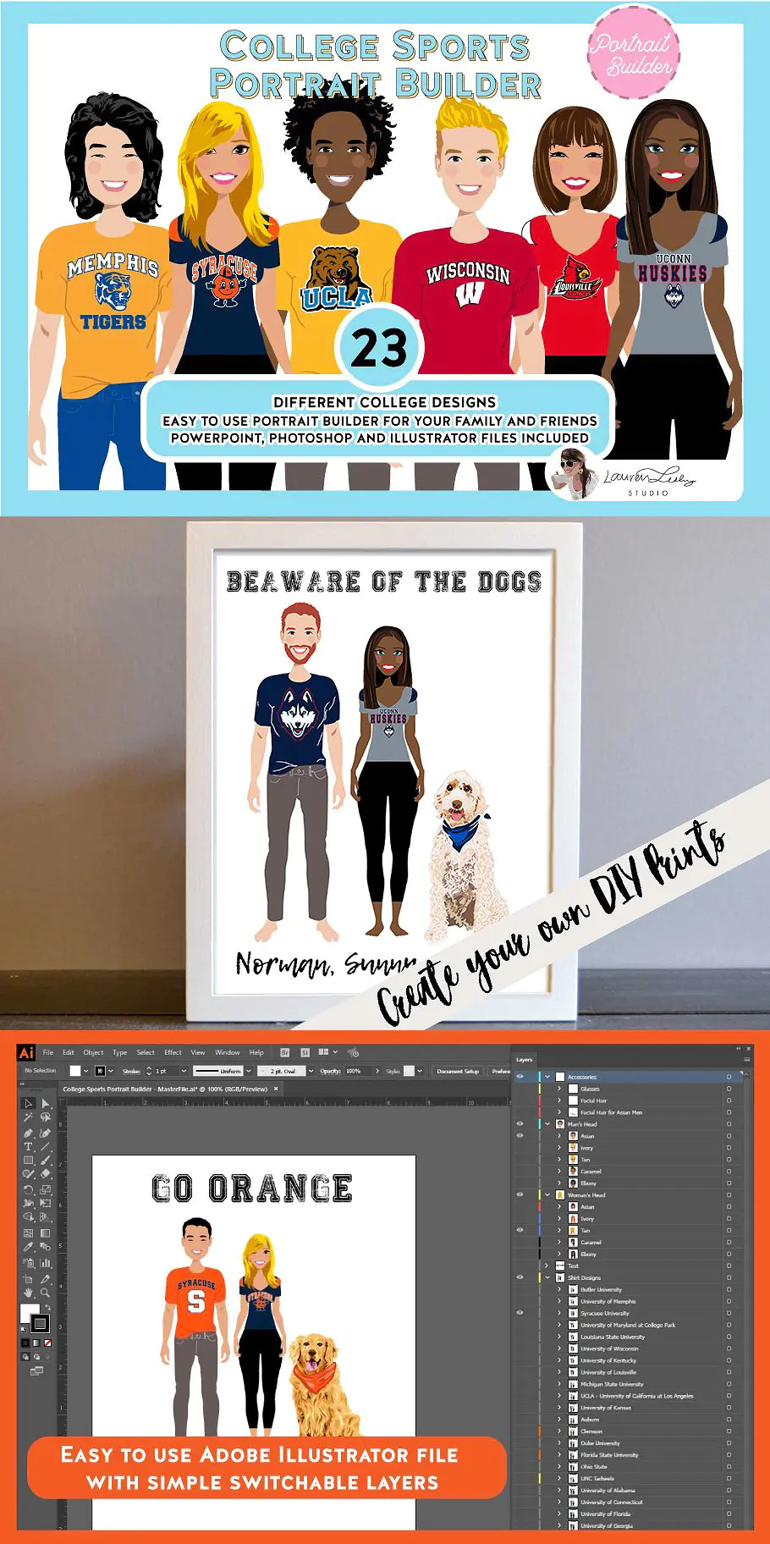
Task: Select the Rectangle tool
Action: click(x=28, y=1161)
